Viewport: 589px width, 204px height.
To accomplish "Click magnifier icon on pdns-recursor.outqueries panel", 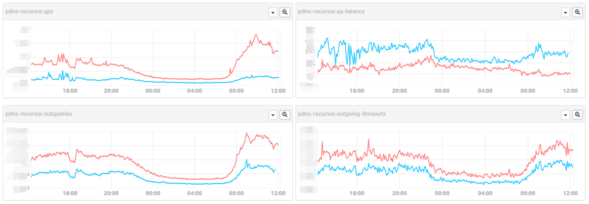I will click(285, 115).
